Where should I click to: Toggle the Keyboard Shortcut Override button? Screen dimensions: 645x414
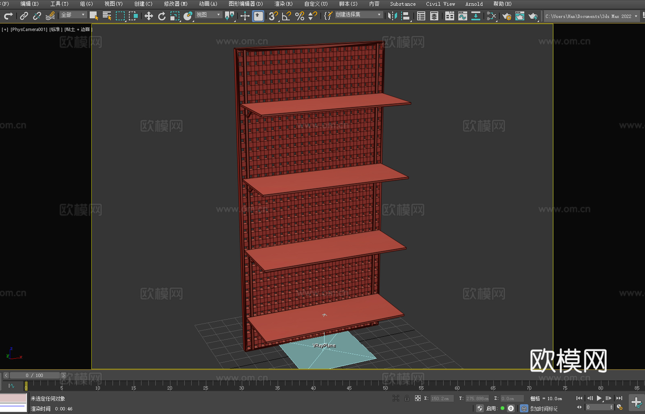[258, 16]
